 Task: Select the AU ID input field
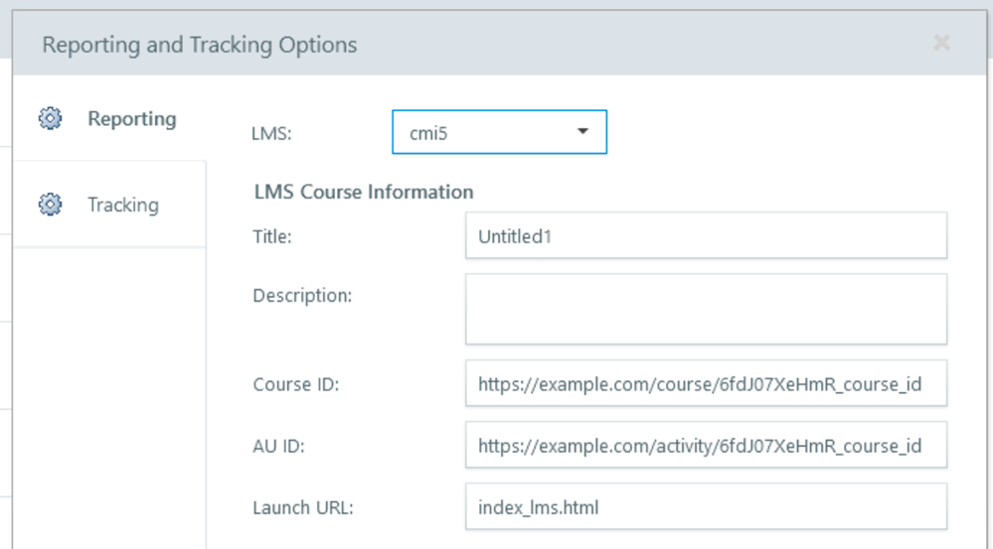point(706,446)
